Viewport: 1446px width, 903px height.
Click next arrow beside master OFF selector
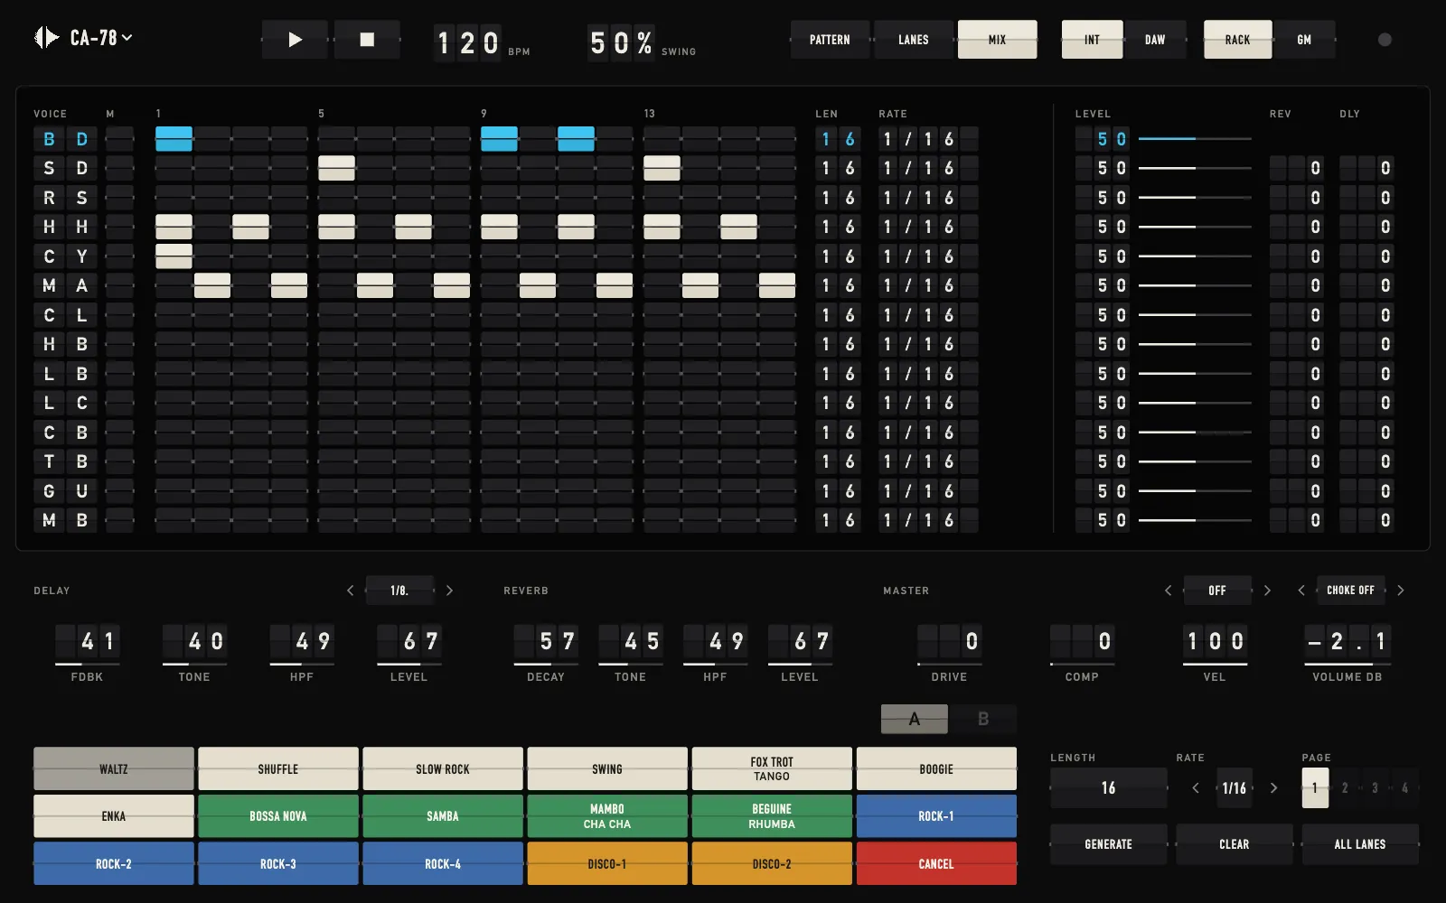[x=1267, y=591]
